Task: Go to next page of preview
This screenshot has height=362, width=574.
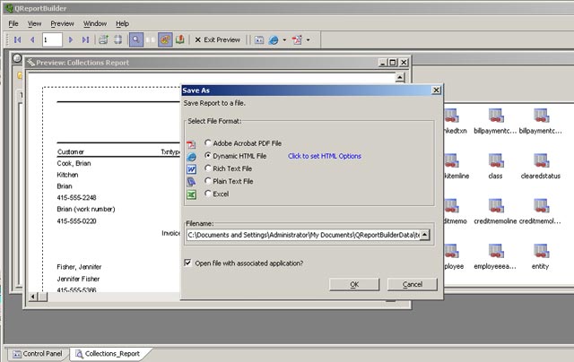Action: tap(71, 39)
